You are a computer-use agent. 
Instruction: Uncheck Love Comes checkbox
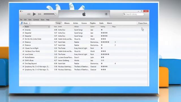(x=23, y=54)
